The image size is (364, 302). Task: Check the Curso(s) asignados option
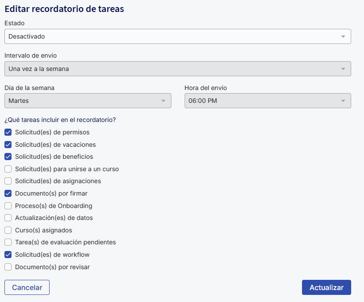[x=8, y=230]
